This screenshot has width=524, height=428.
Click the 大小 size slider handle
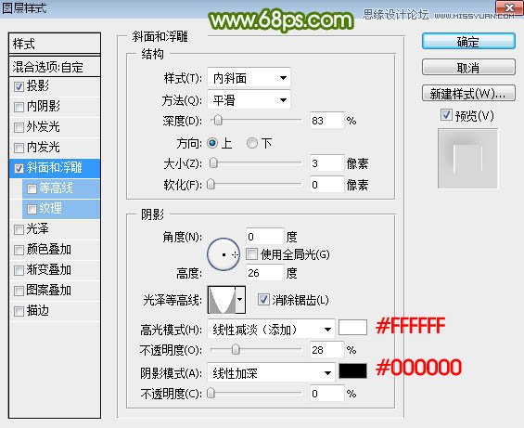click(x=213, y=163)
